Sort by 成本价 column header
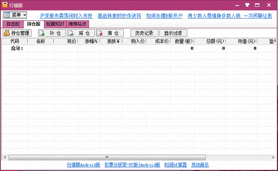This screenshot has height=171, width=278. point(158,41)
